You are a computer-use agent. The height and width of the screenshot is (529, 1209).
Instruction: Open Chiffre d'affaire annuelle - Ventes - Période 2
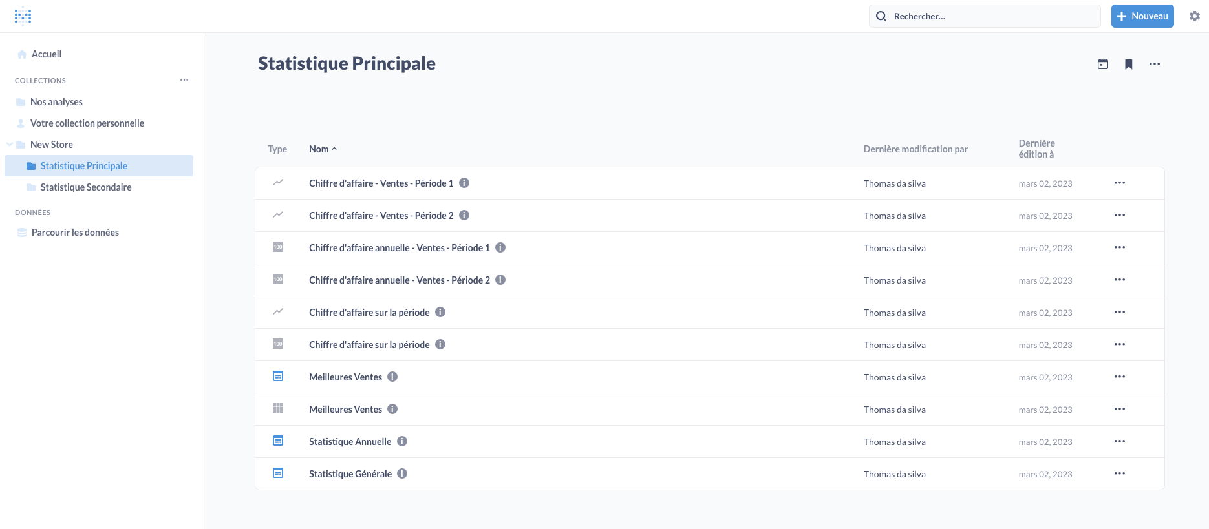[400, 280]
